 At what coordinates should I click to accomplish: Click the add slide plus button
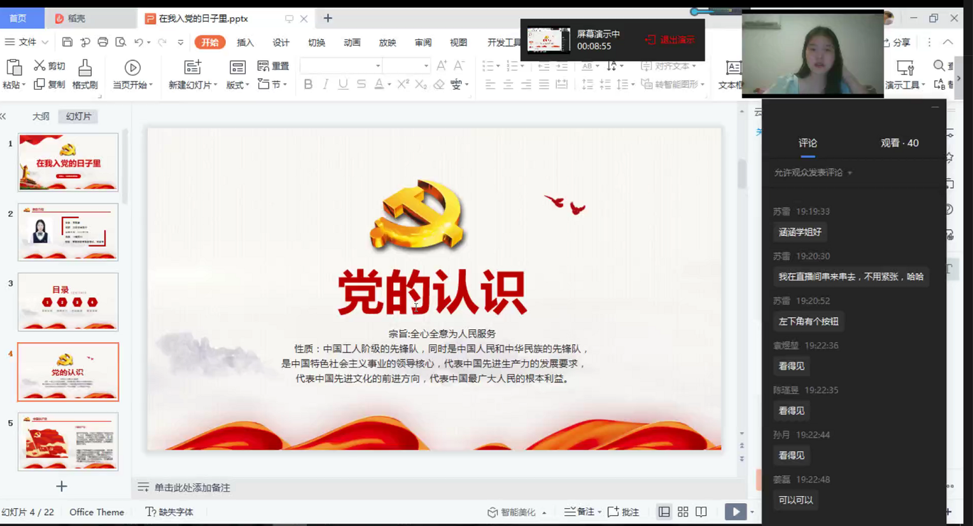(x=62, y=487)
